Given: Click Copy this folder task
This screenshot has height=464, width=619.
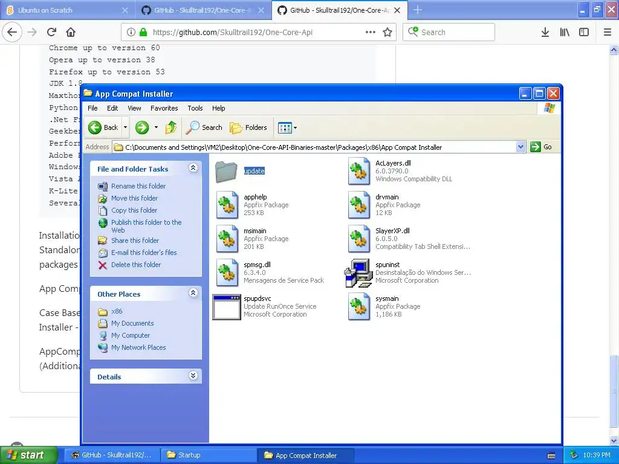Looking at the screenshot, I should point(134,210).
